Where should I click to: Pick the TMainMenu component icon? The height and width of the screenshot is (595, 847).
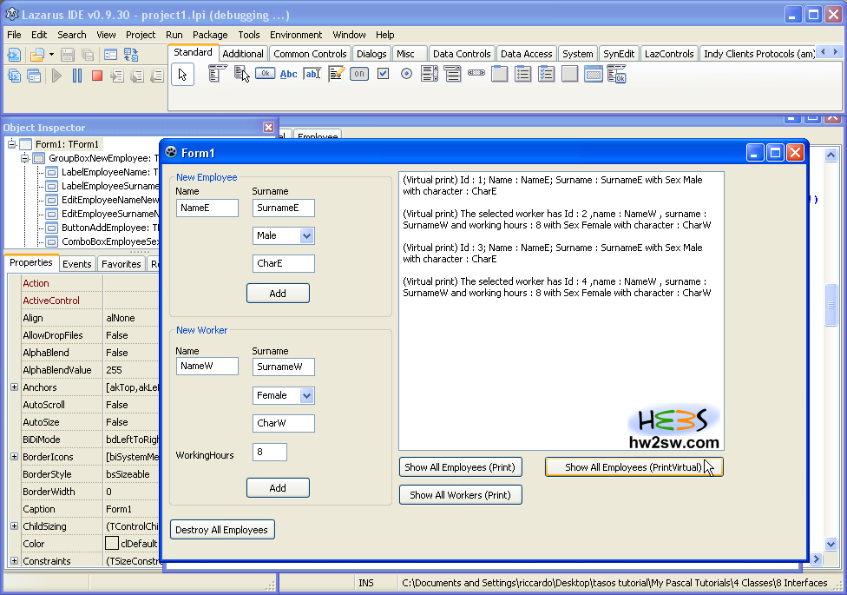point(217,74)
